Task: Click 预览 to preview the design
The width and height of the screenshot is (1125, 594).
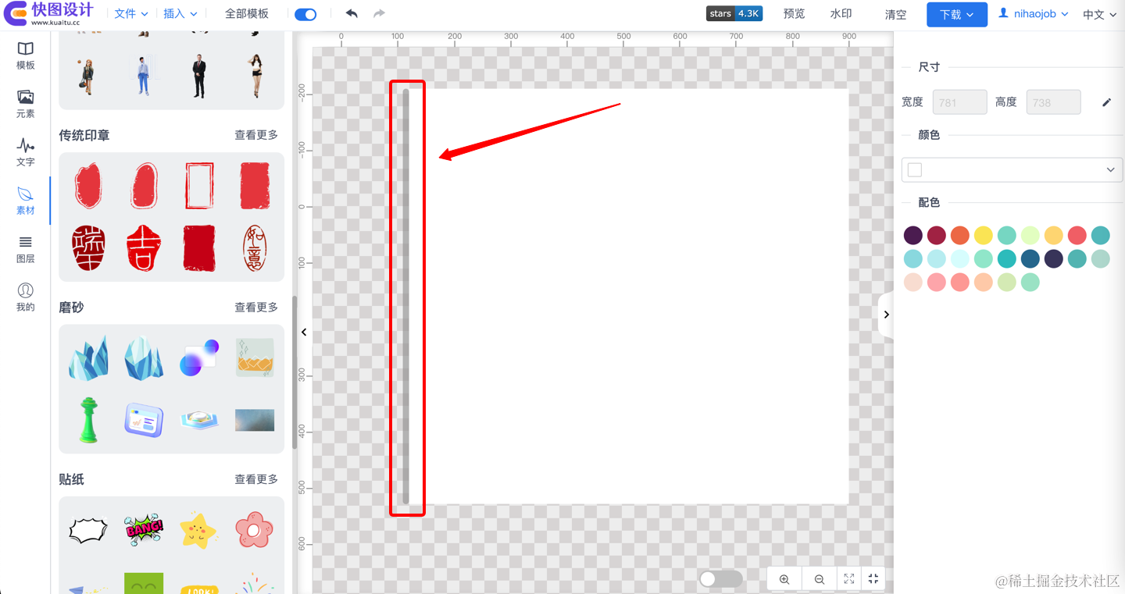Action: (795, 14)
